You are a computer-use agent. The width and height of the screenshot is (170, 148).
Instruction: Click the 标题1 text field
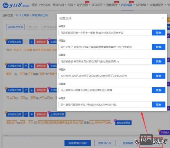point(105,33)
